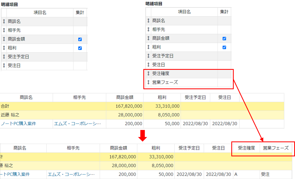Viewport: 295px width, 179px height.
Task: Toggle 商談金額 集計 checkbox in right list
Action: pos(224,39)
